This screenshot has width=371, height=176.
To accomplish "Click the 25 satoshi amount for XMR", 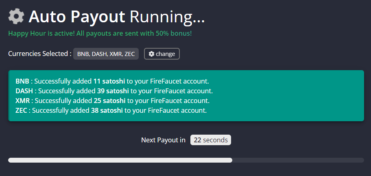I will tap(109, 101).
